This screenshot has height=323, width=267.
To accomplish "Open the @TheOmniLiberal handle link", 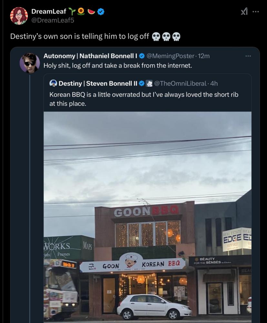I will (x=180, y=83).
